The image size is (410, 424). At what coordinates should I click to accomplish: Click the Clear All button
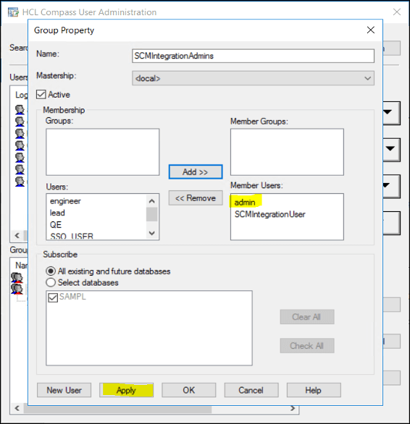tap(307, 317)
